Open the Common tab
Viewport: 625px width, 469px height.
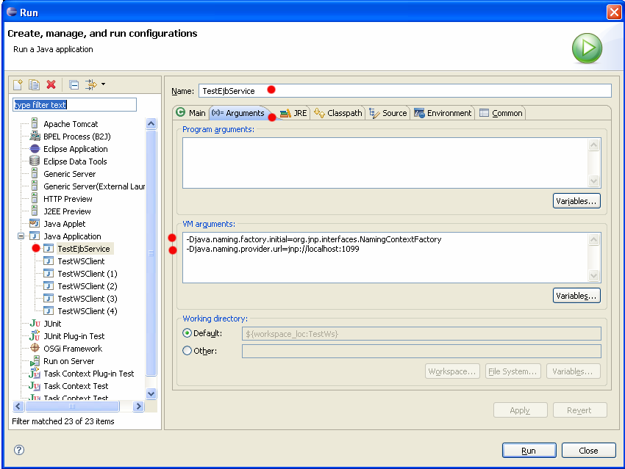(x=501, y=113)
